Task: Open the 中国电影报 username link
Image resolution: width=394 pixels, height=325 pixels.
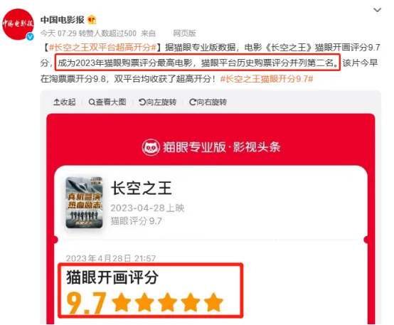Action: click(63, 20)
